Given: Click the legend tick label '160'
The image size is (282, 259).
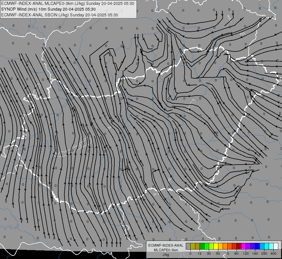Looking at the screenshot, I should tap(255, 254).
